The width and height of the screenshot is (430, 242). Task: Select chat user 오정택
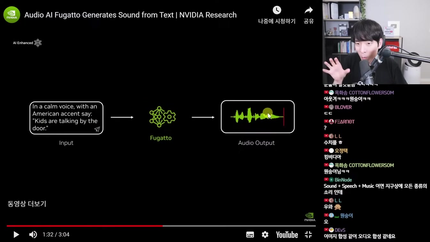(341, 151)
